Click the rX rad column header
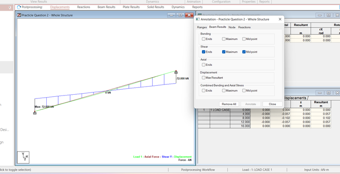 [x=321, y=31]
